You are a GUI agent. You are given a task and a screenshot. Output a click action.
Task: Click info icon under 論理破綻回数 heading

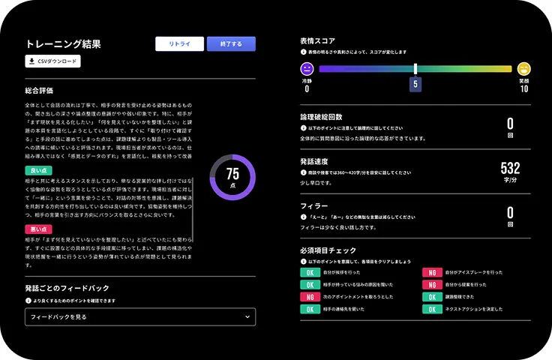[303, 128]
